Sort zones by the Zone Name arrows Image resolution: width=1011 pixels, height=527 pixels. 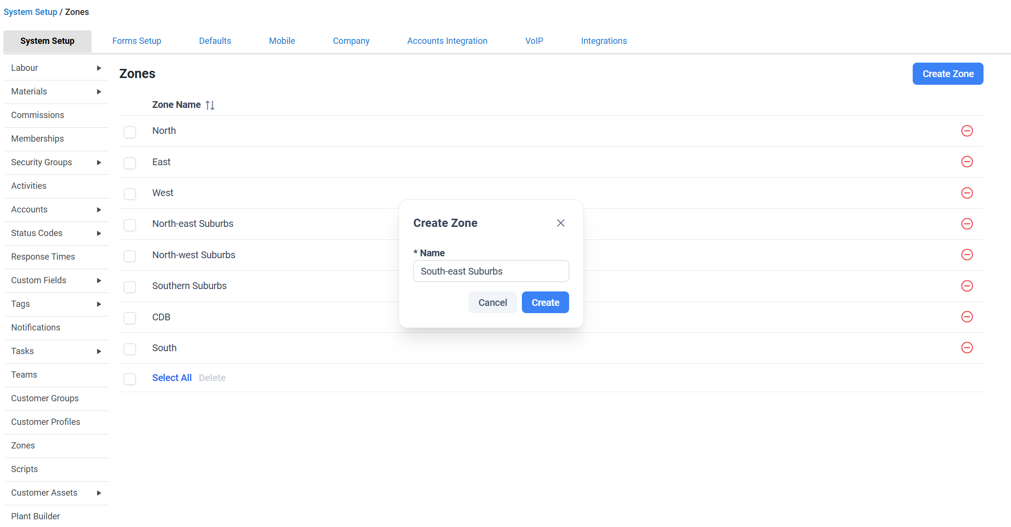pyautogui.click(x=210, y=105)
